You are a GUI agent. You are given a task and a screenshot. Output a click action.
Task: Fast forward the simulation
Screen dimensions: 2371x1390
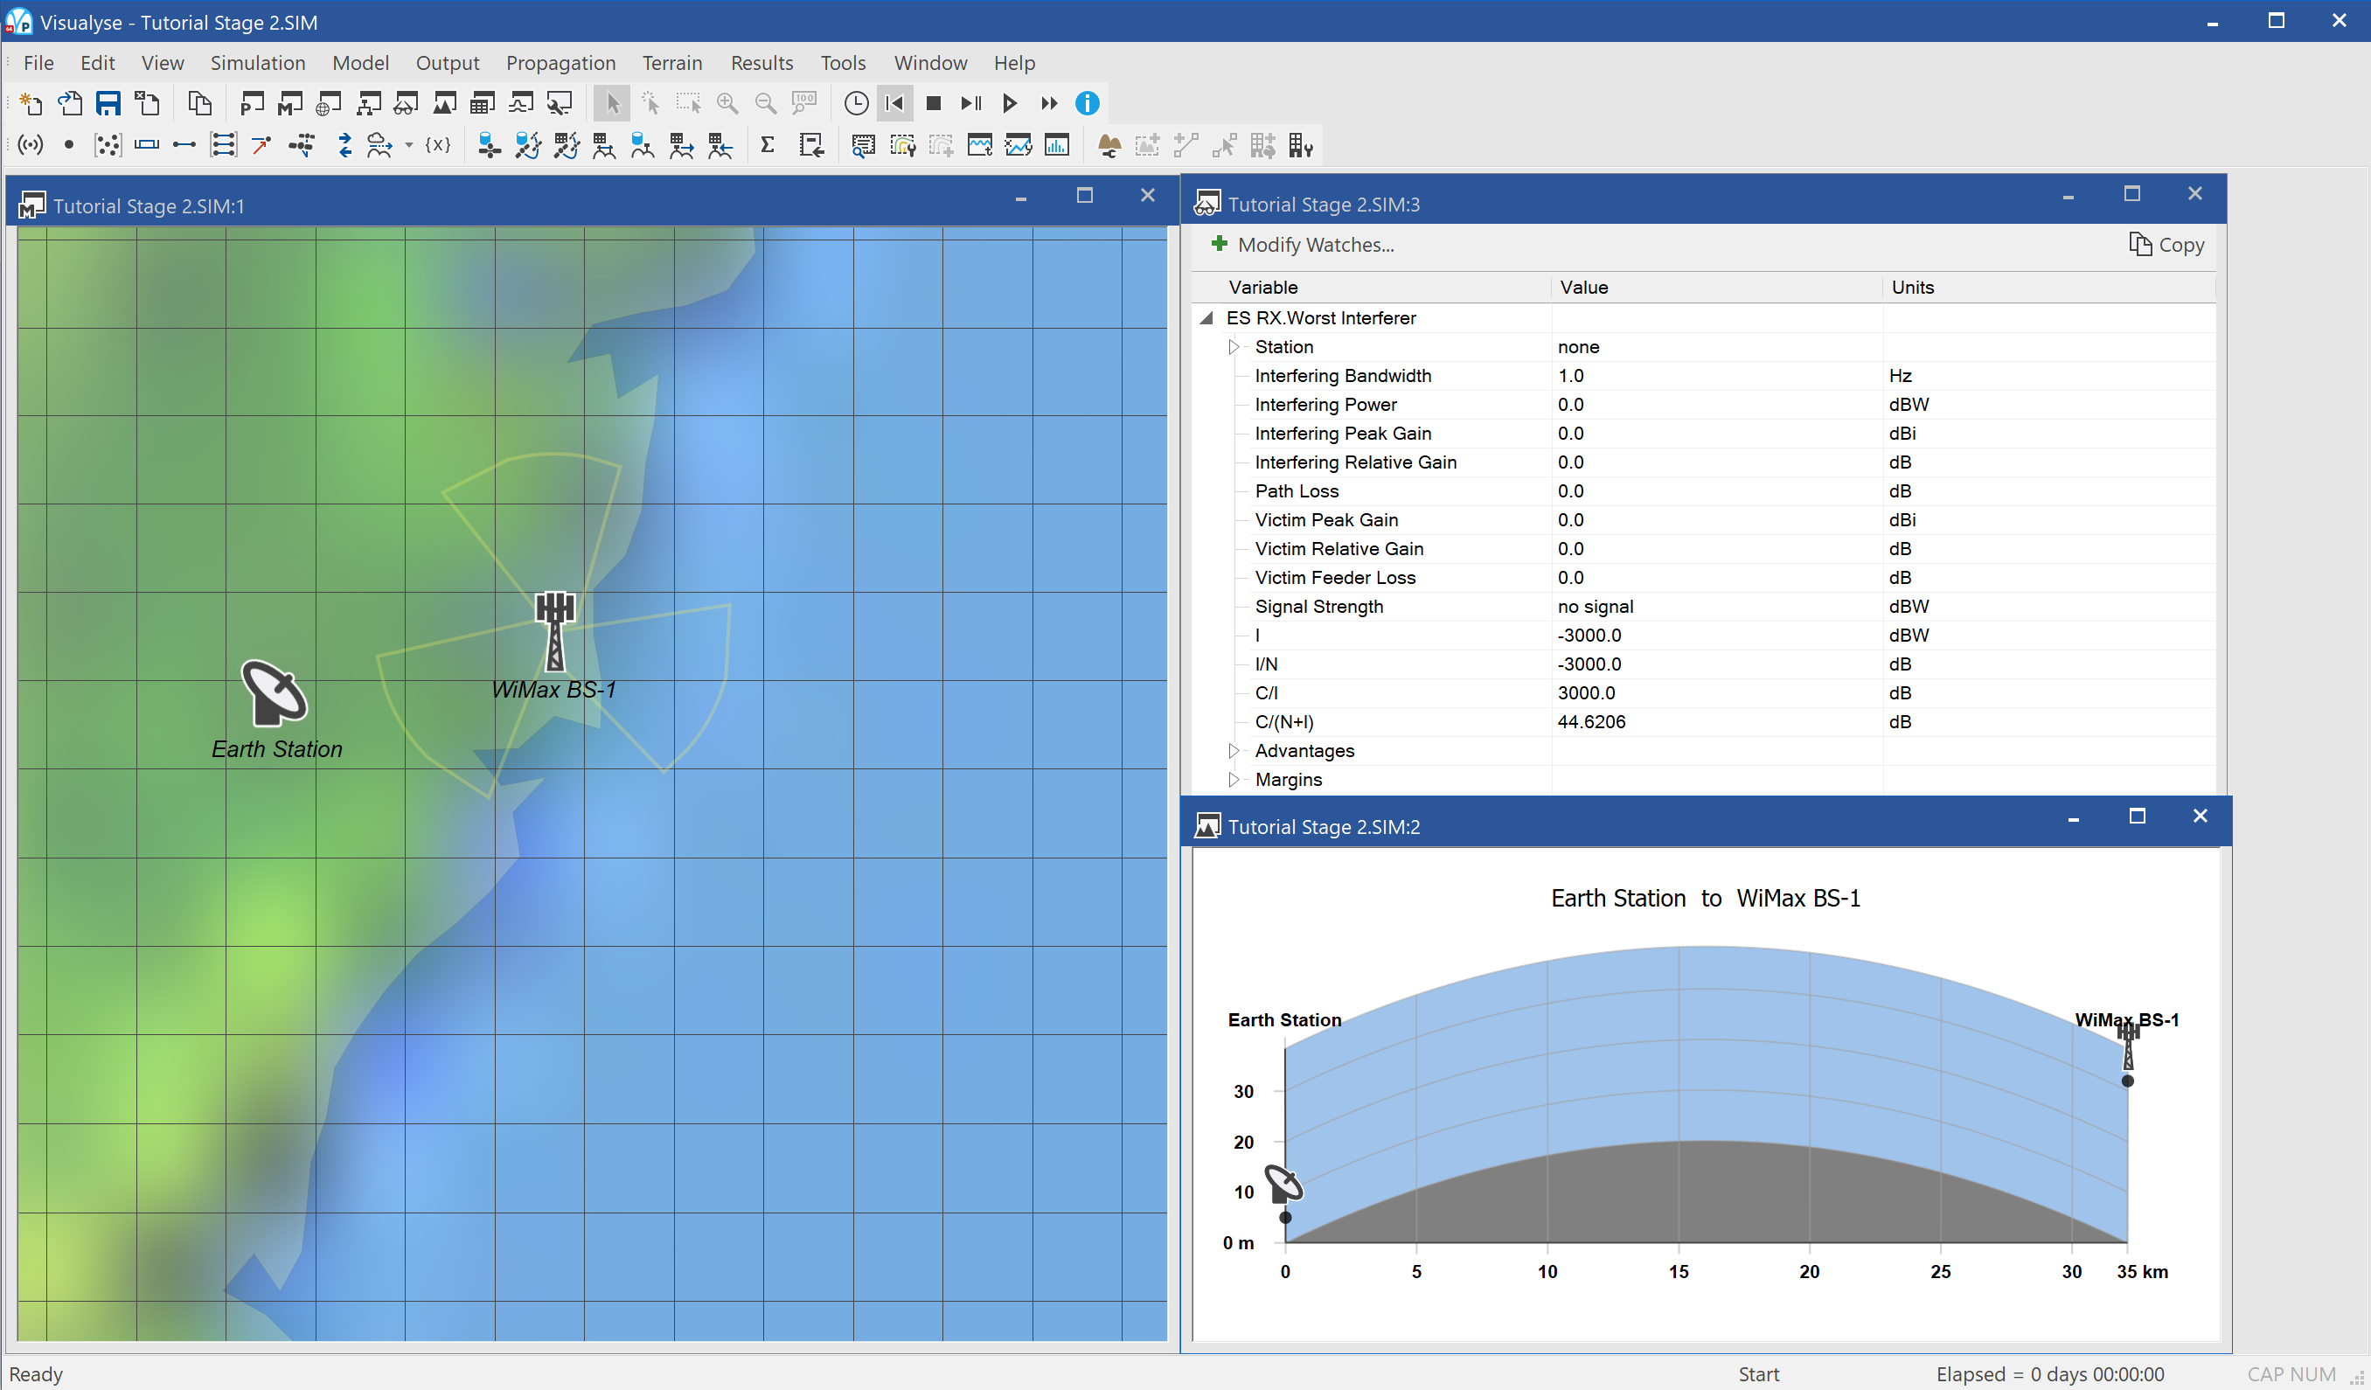1049,102
